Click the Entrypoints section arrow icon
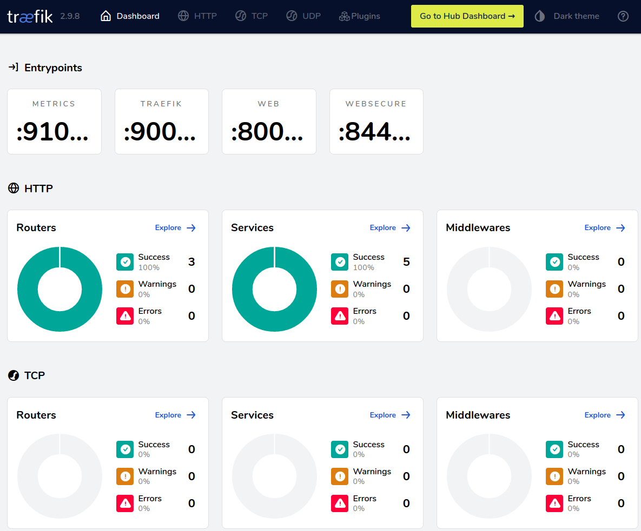This screenshot has height=531, width=641. [x=14, y=67]
